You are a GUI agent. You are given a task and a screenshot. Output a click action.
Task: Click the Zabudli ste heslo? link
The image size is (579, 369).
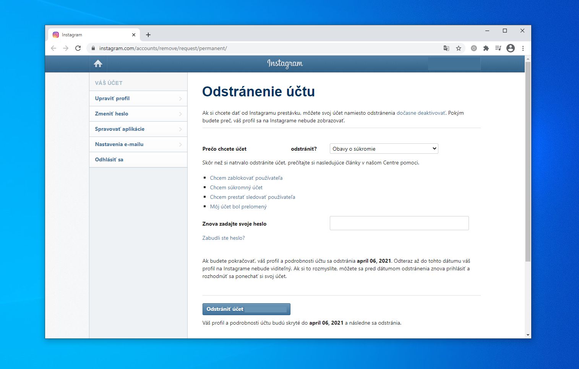coord(224,238)
